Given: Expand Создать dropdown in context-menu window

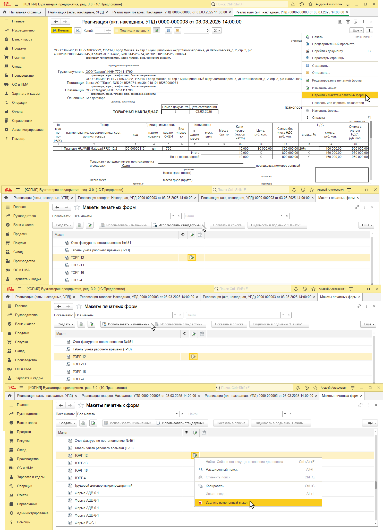Looking at the screenshot, I should [x=66, y=423].
